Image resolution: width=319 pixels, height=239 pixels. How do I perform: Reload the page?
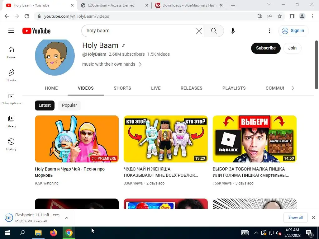[x=27, y=16]
